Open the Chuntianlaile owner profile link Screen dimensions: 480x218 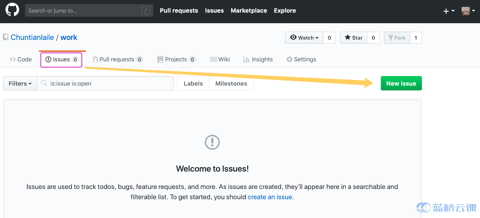point(32,38)
